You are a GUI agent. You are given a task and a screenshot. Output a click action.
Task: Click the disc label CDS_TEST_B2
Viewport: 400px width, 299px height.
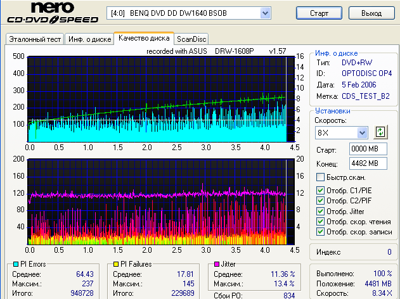coord(366,96)
